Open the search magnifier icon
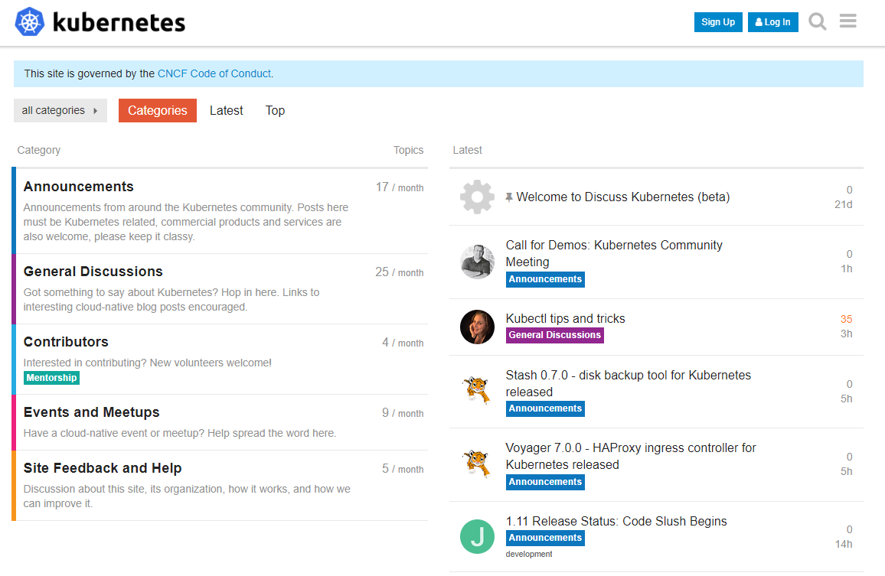 818,21
